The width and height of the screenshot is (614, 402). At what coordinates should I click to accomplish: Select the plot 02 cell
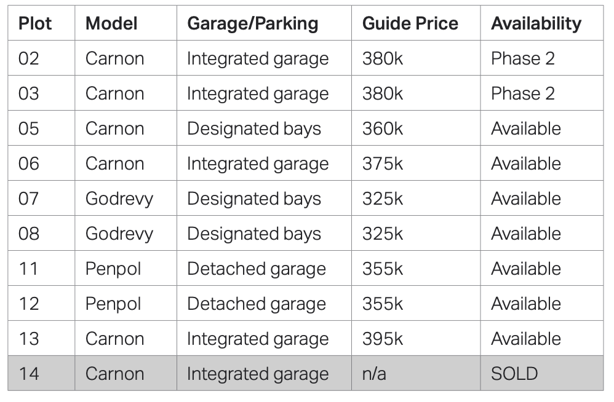click(29, 58)
